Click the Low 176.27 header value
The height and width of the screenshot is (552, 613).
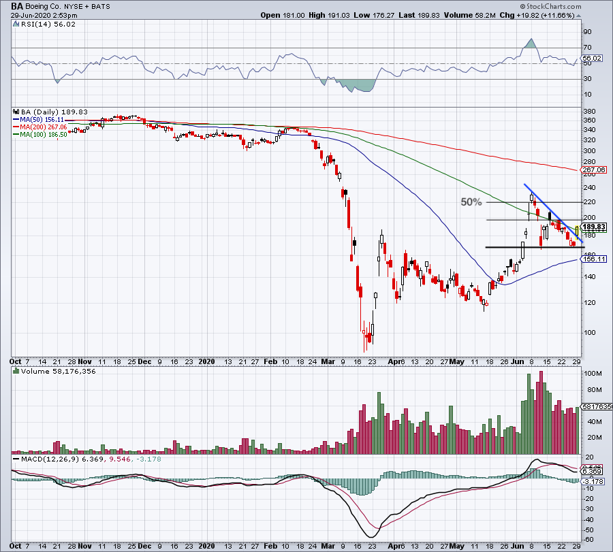[374, 15]
